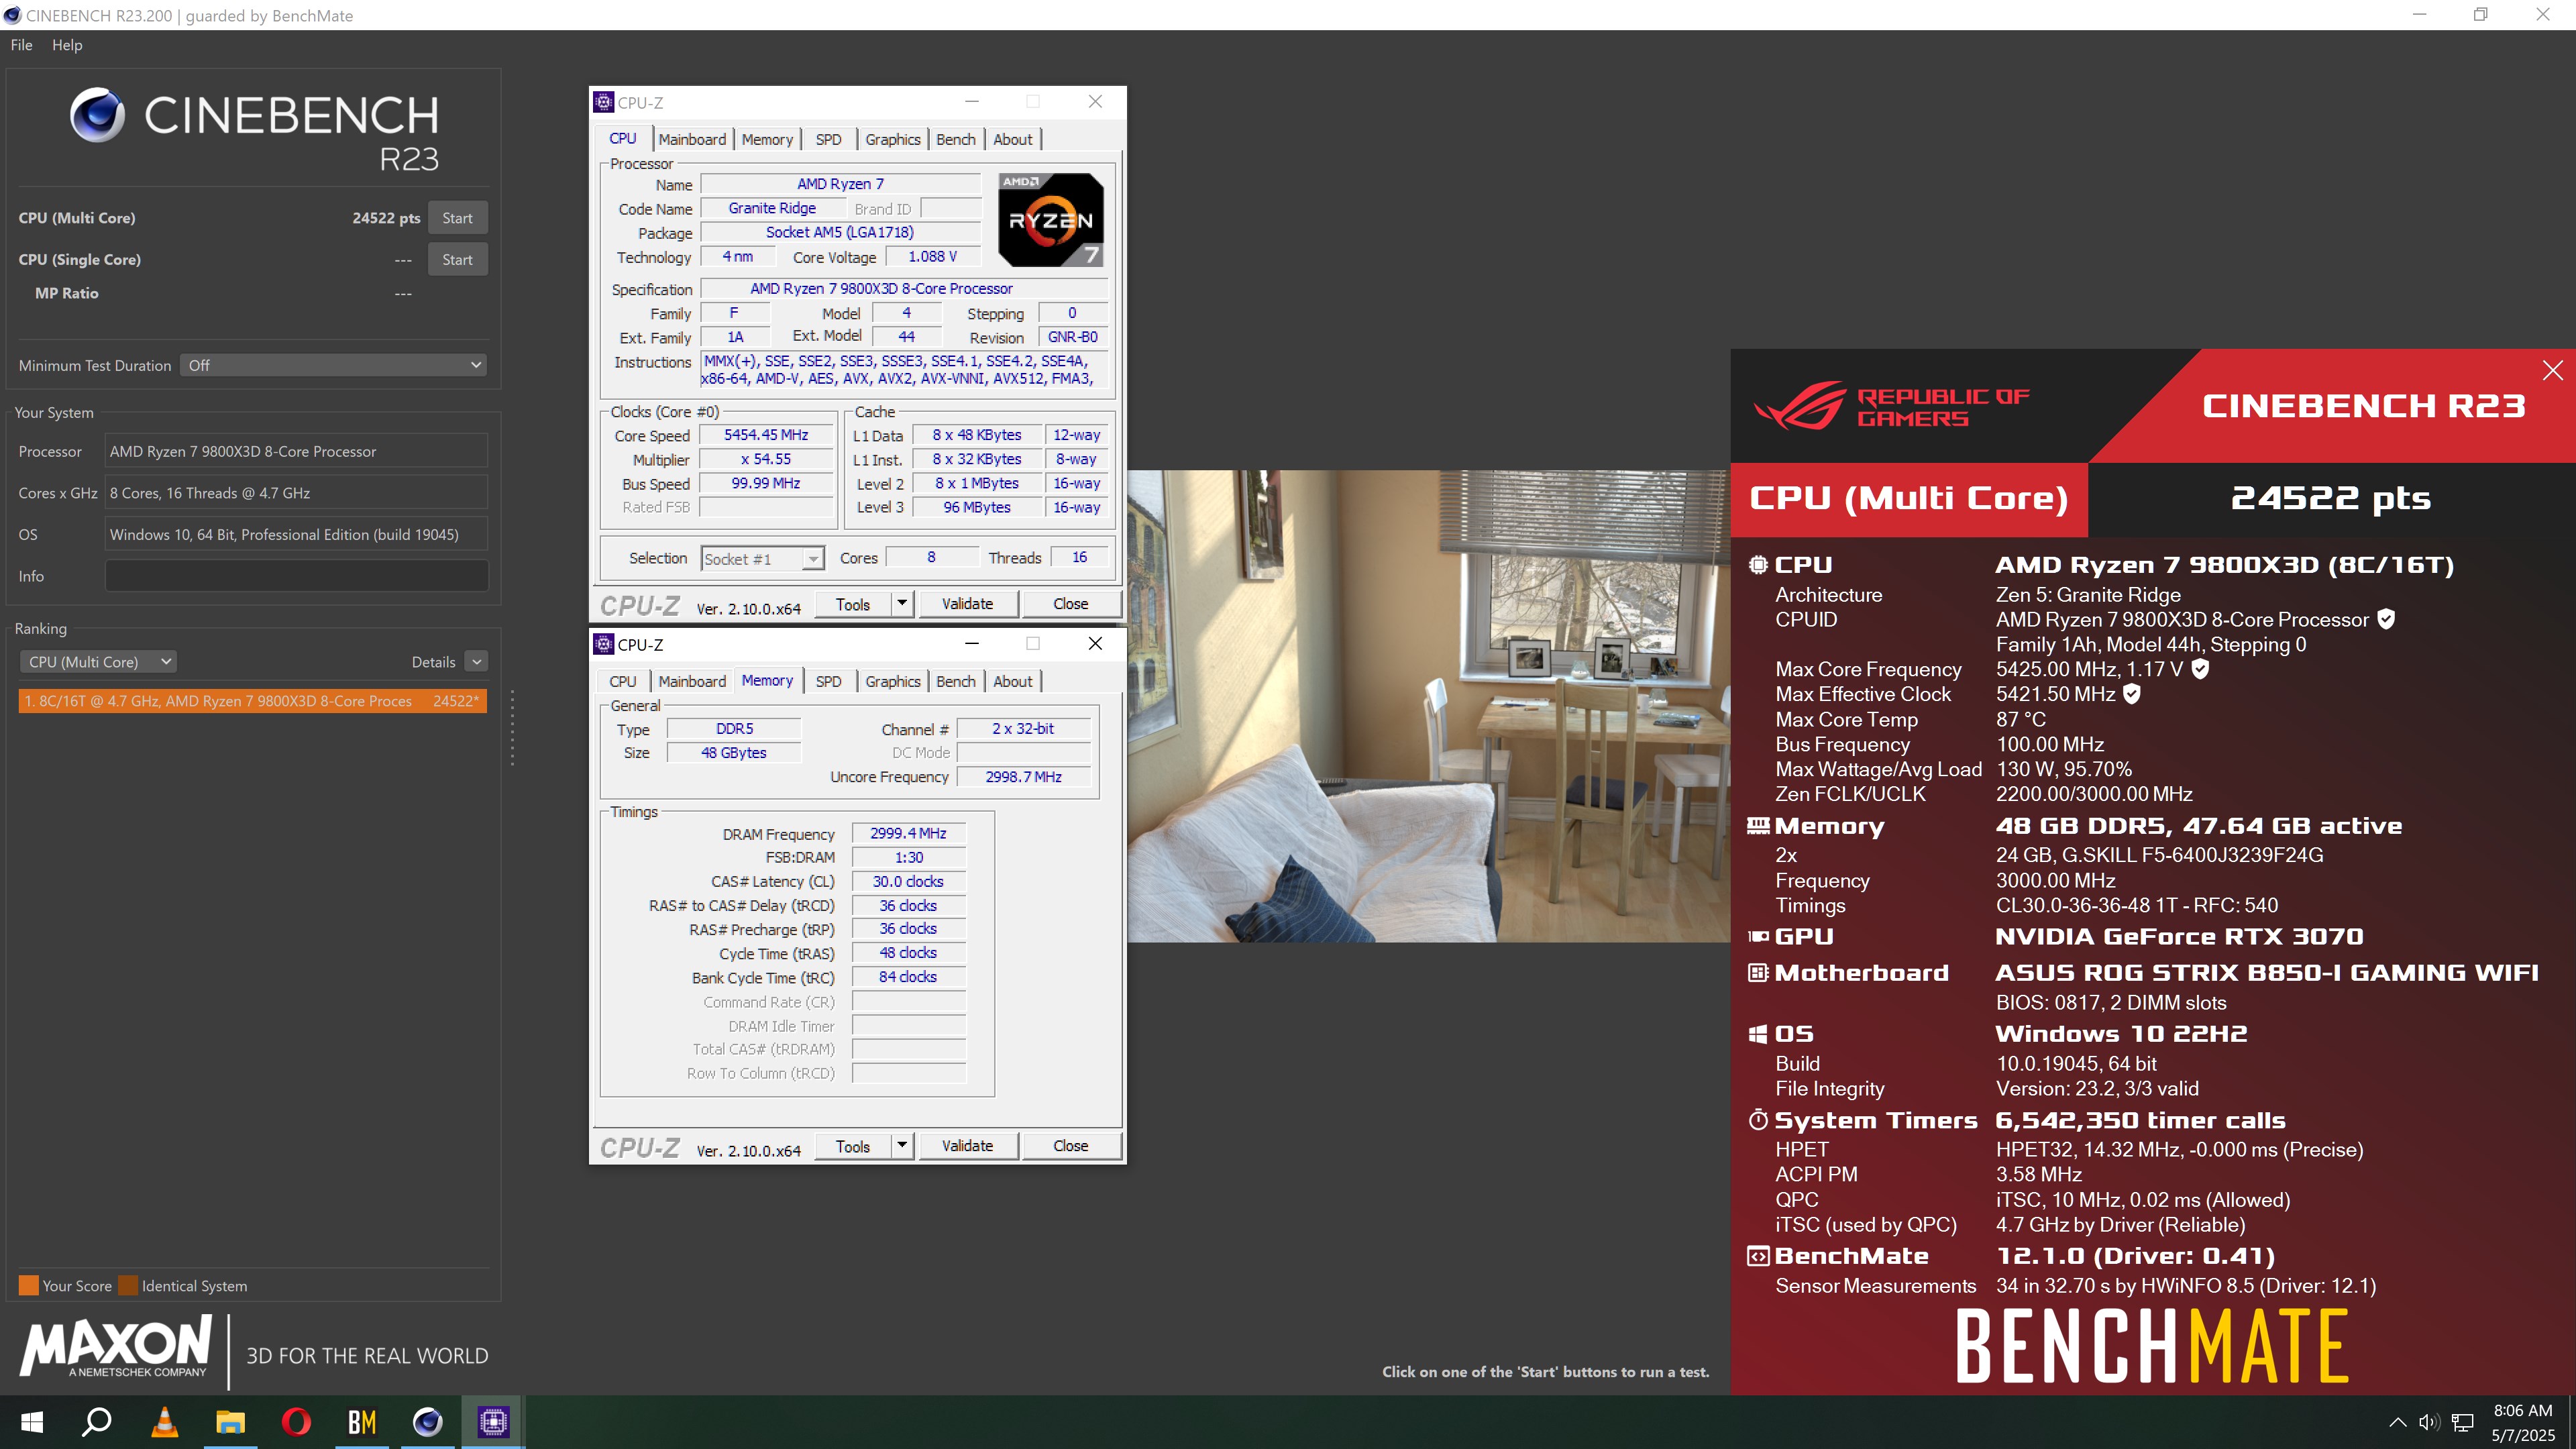Click the BenchMate version icon in panel
Viewport: 2576px width, 1449px height.
1758,1256
